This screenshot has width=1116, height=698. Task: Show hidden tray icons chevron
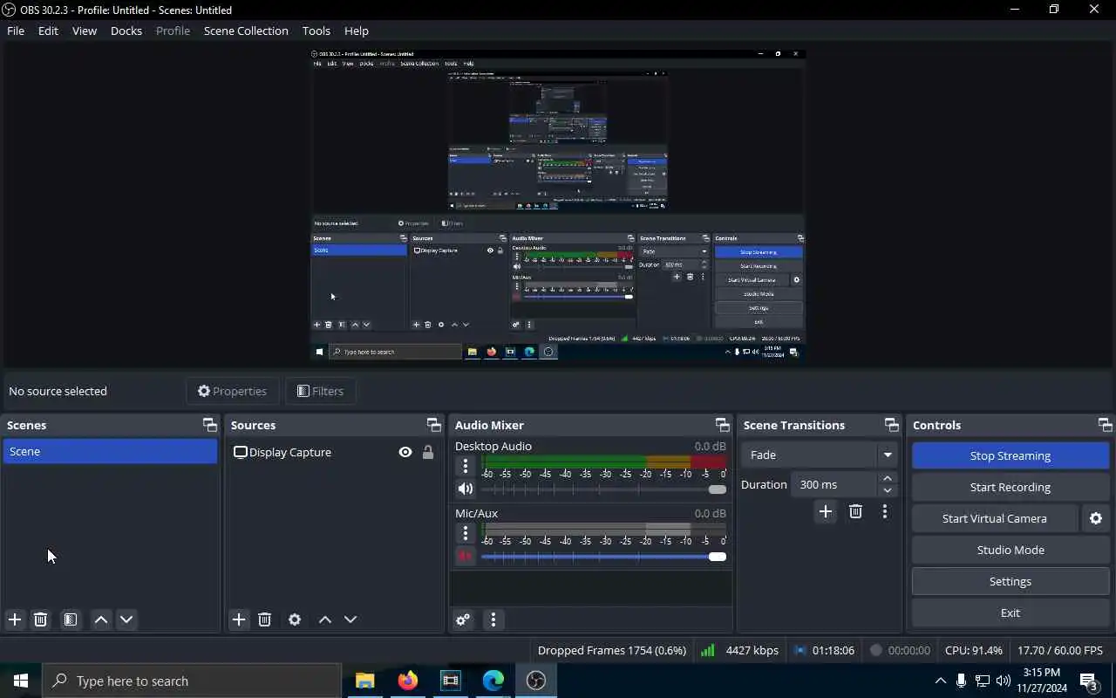pyautogui.click(x=940, y=681)
